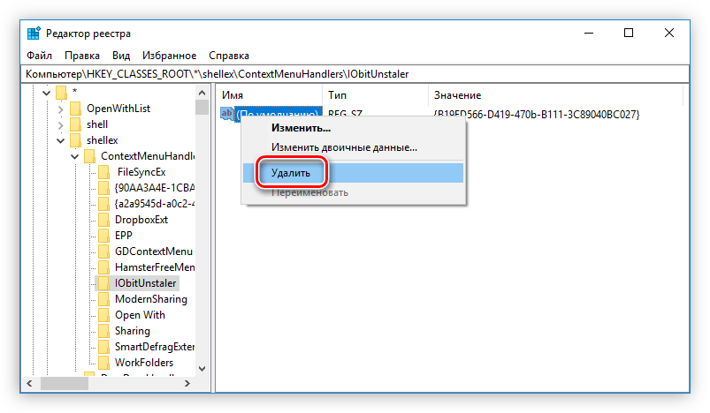710x413 pixels.
Task: Expand the shell key node
Action: pos(61,124)
